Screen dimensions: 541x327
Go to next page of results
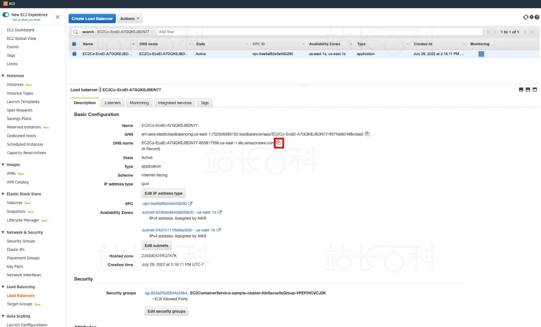[x=525, y=32]
